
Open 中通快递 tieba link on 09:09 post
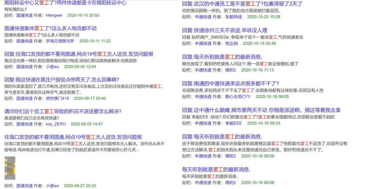203,156
